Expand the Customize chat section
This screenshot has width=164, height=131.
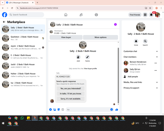click(141, 51)
